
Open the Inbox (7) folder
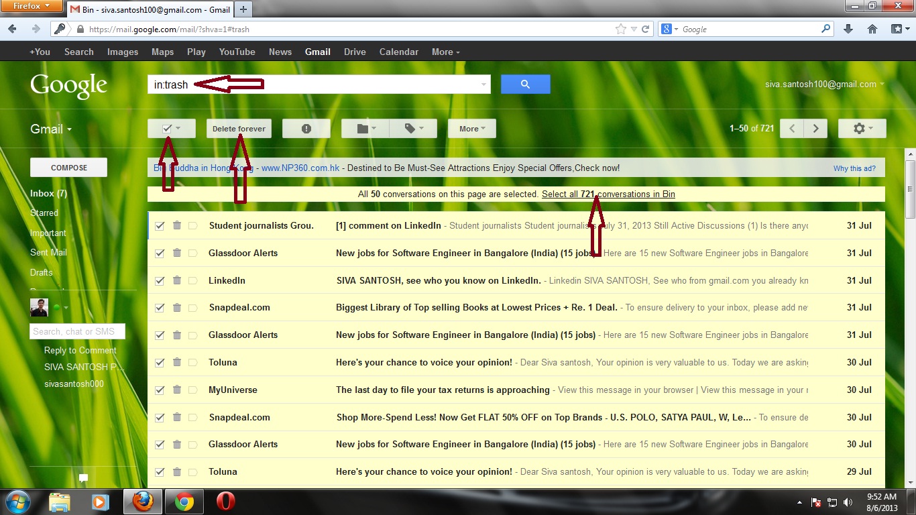click(x=48, y=193)
